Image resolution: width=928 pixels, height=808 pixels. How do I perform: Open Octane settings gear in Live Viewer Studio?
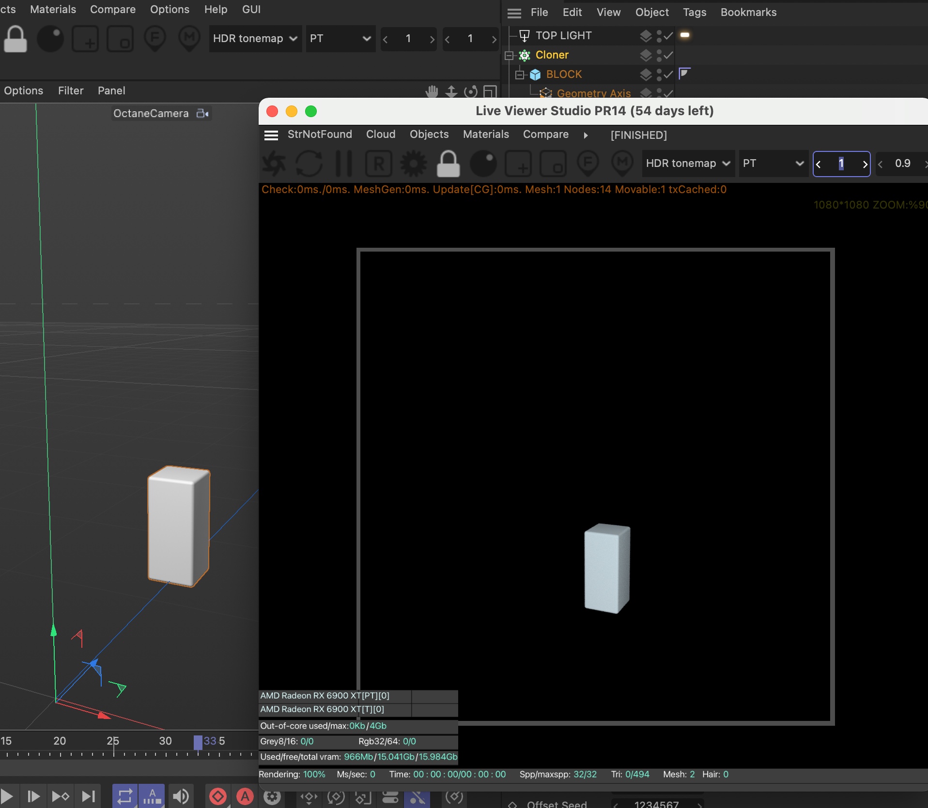tap(414, 164)
